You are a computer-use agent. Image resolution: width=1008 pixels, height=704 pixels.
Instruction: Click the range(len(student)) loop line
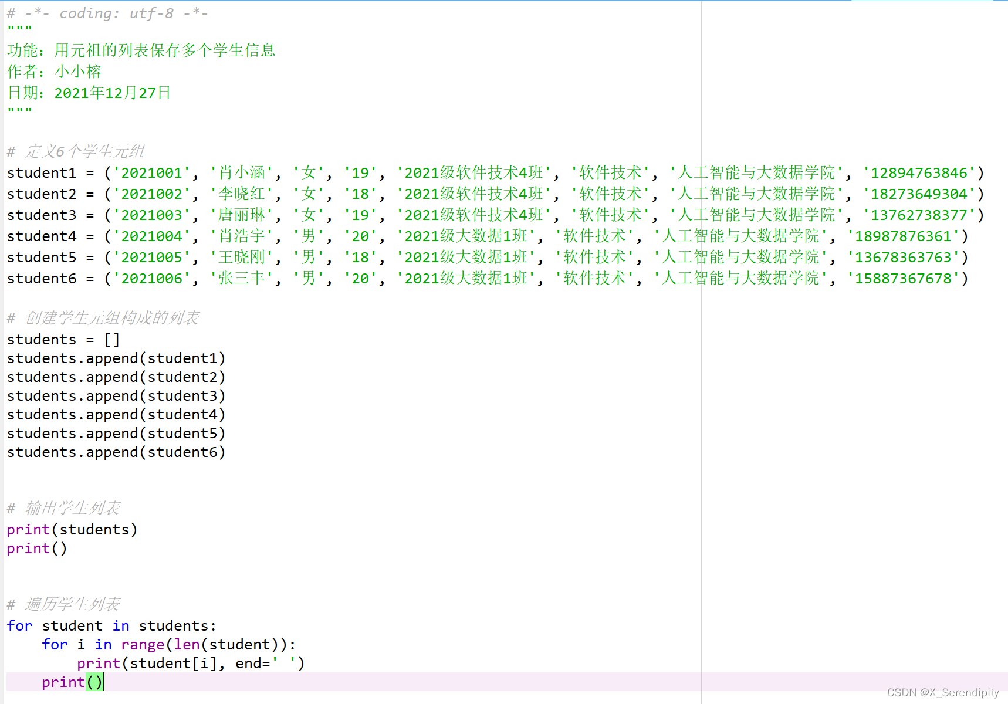point(169,644)
